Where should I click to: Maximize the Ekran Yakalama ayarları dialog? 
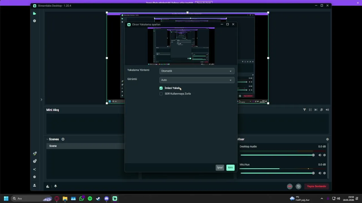pos(227,24)
